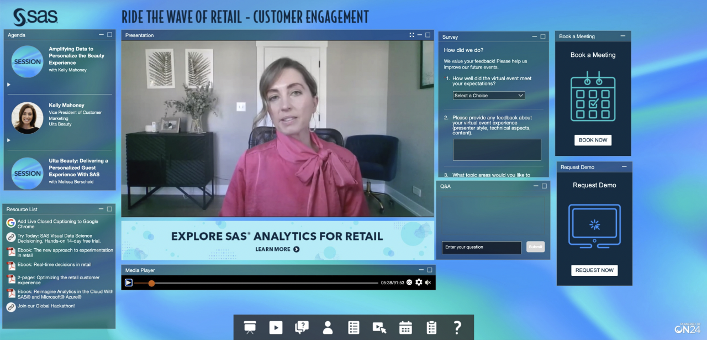Play the video in Media Player
Screen dimensions: 707x340
click(128, 283)
